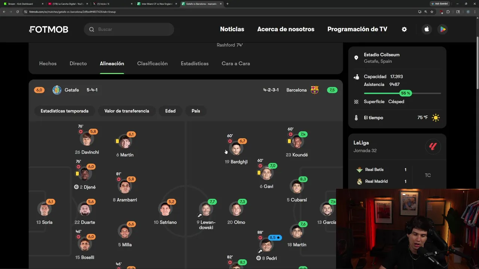Click Pedri's player-of-match star rating
The image size is (479, 269).
[275, 238]
